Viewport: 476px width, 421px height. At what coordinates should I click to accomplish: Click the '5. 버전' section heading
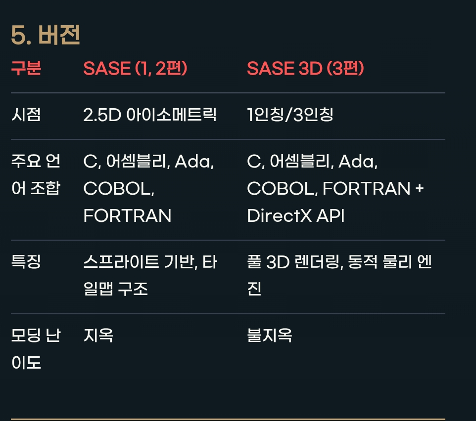[x=46, y=36]
